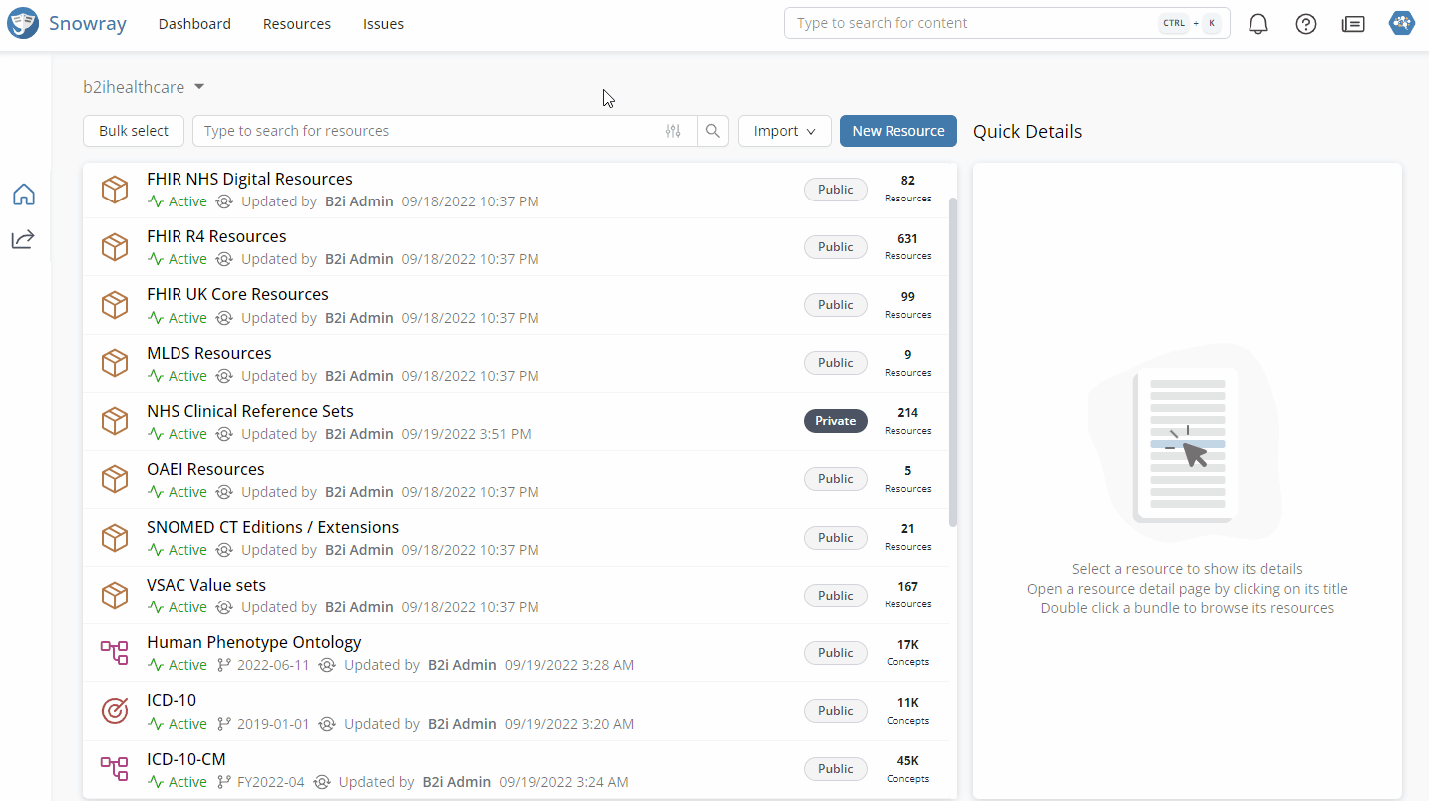Image resolution: width=1429 pixels, height=801 pixels.
Task: Open the Import dropdown menu
Action: pos(785,131)
